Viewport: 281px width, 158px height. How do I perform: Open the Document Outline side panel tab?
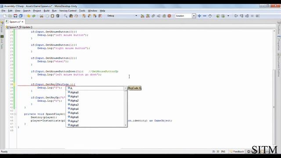click(x=279, y=65)
